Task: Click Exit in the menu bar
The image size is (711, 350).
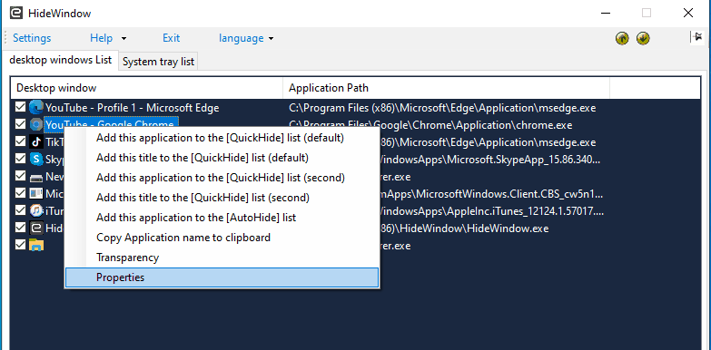Action: 171,38
